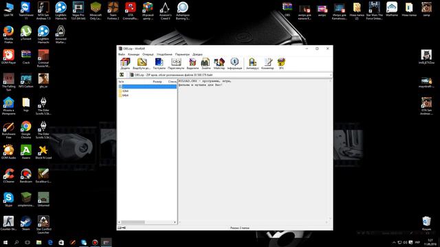Click the archive comment text pane
This screenshot has height=247, width=440.
(x=255, y=151)
